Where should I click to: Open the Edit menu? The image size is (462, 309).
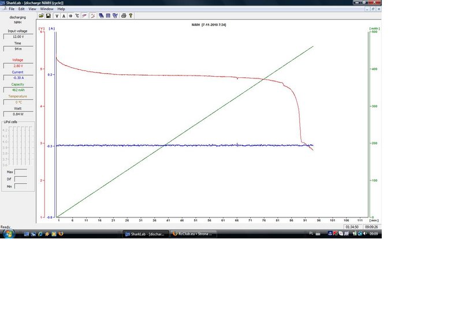tap(21, 9)
